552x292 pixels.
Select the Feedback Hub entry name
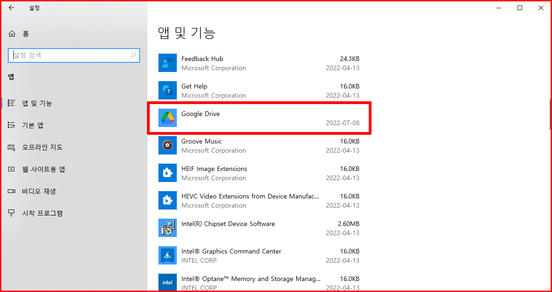pos(202,59)
